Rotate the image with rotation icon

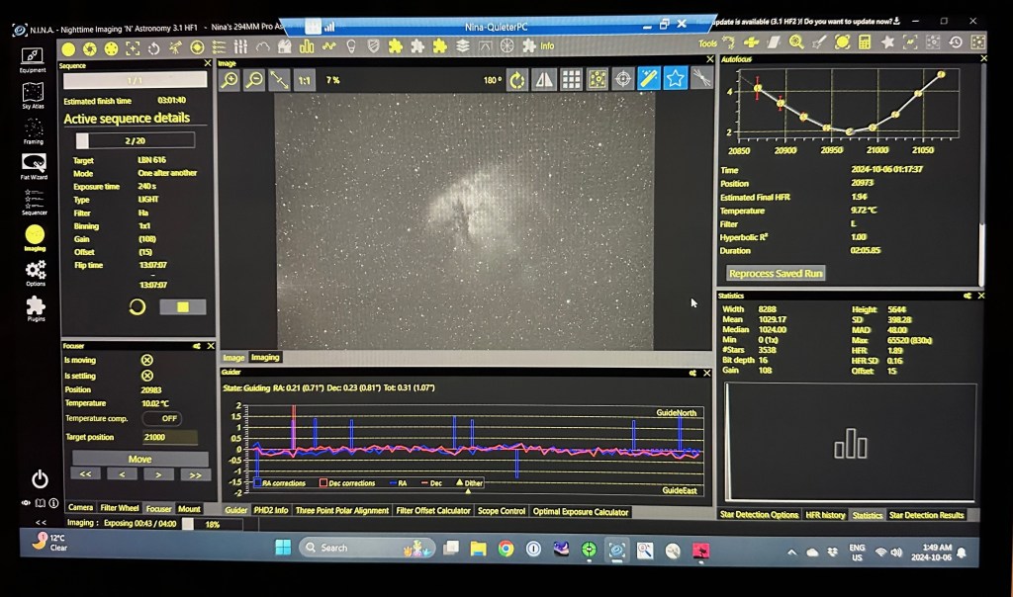(516, 80)
